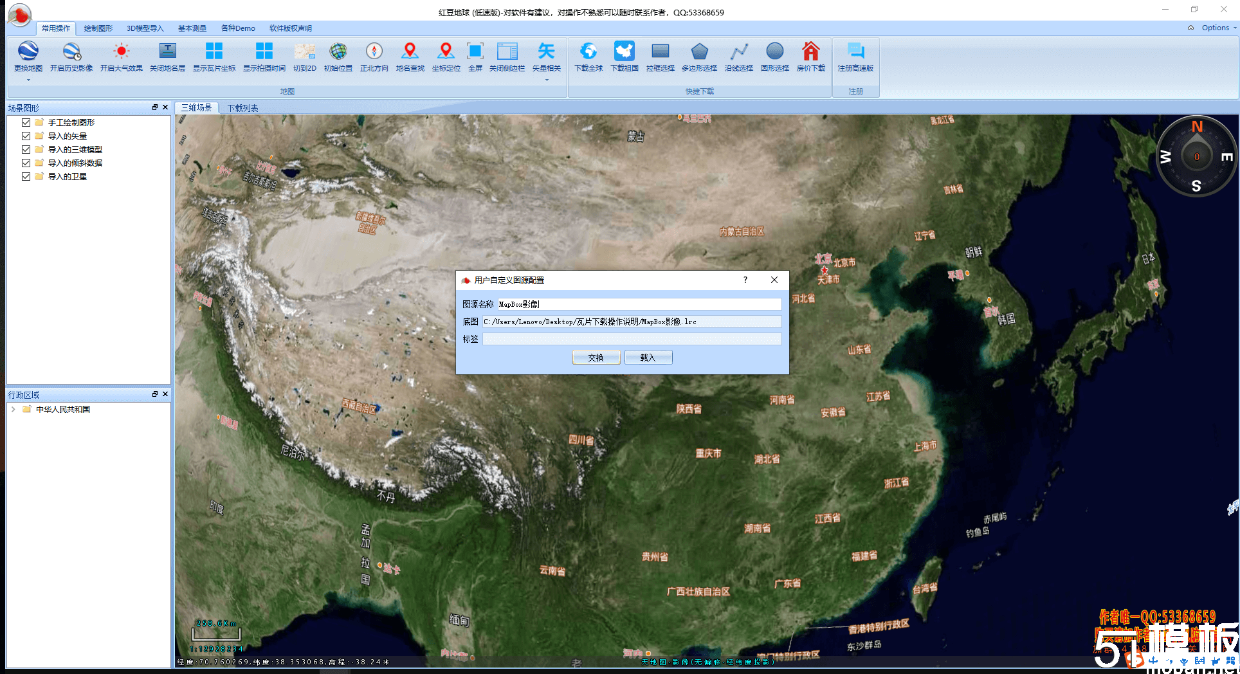1240x674 pixels.
Task: Open the 各种Demo ribbon tab
Action: (238, 28)
